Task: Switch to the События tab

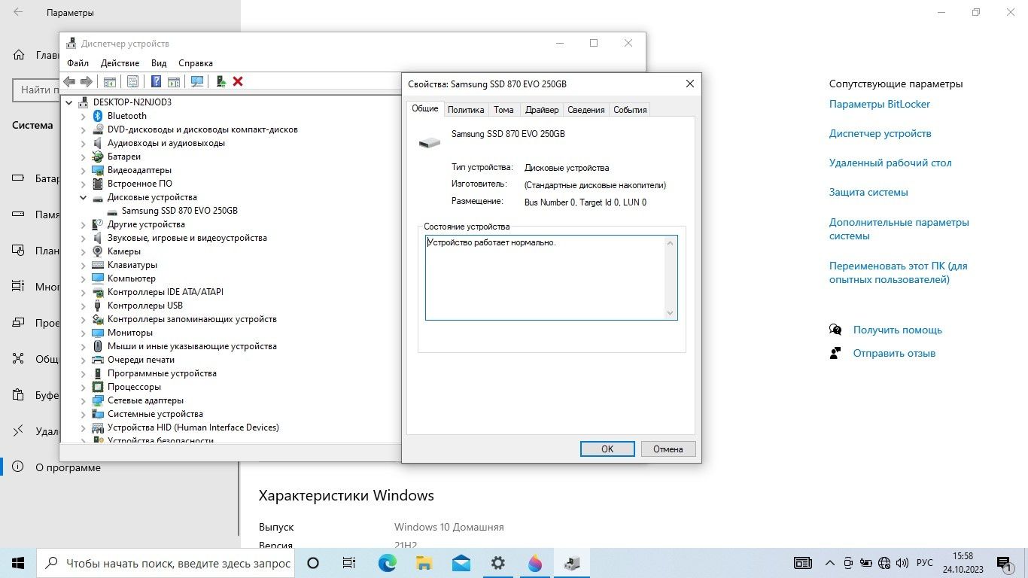Action: pos(630,110)
